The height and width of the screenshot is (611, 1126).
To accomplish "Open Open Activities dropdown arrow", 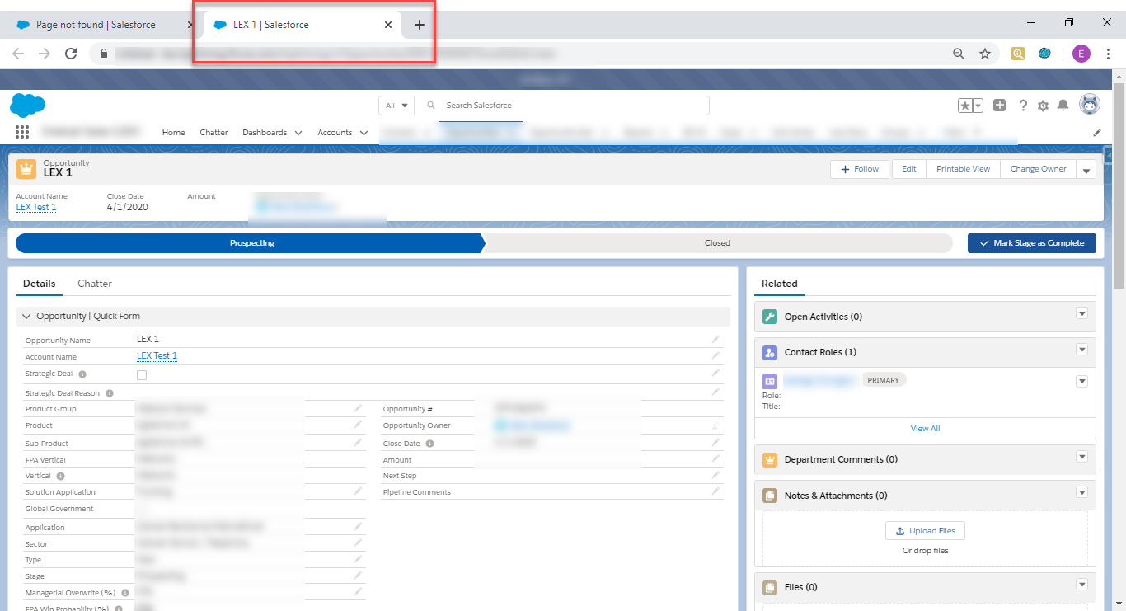I will pos(1082,313).
